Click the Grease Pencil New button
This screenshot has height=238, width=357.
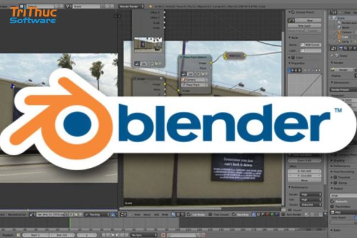[309, 20]
